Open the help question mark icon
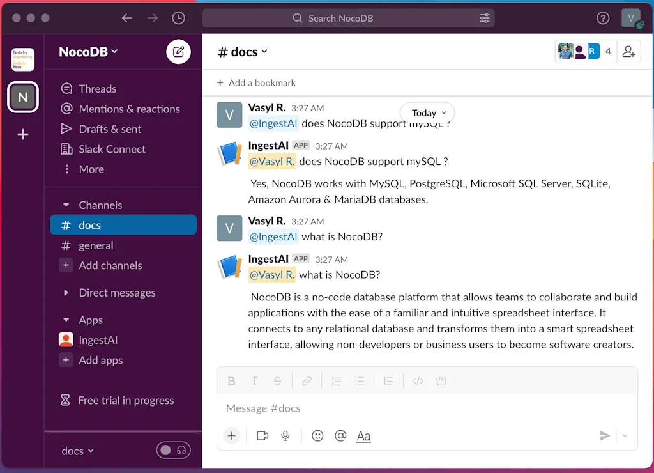The image size is (654, 473). [x=603, y=18]
